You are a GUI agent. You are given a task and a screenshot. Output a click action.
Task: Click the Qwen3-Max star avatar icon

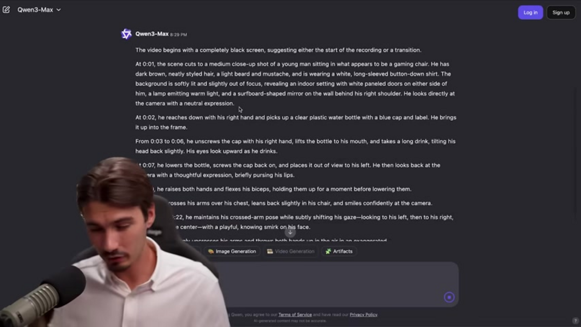click(126, 34)
